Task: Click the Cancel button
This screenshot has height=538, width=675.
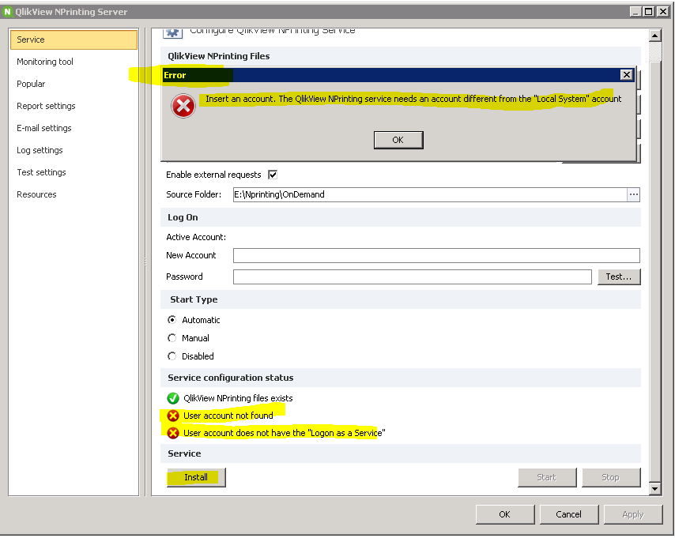Action: pyautogui.click(x=568, y=514)
